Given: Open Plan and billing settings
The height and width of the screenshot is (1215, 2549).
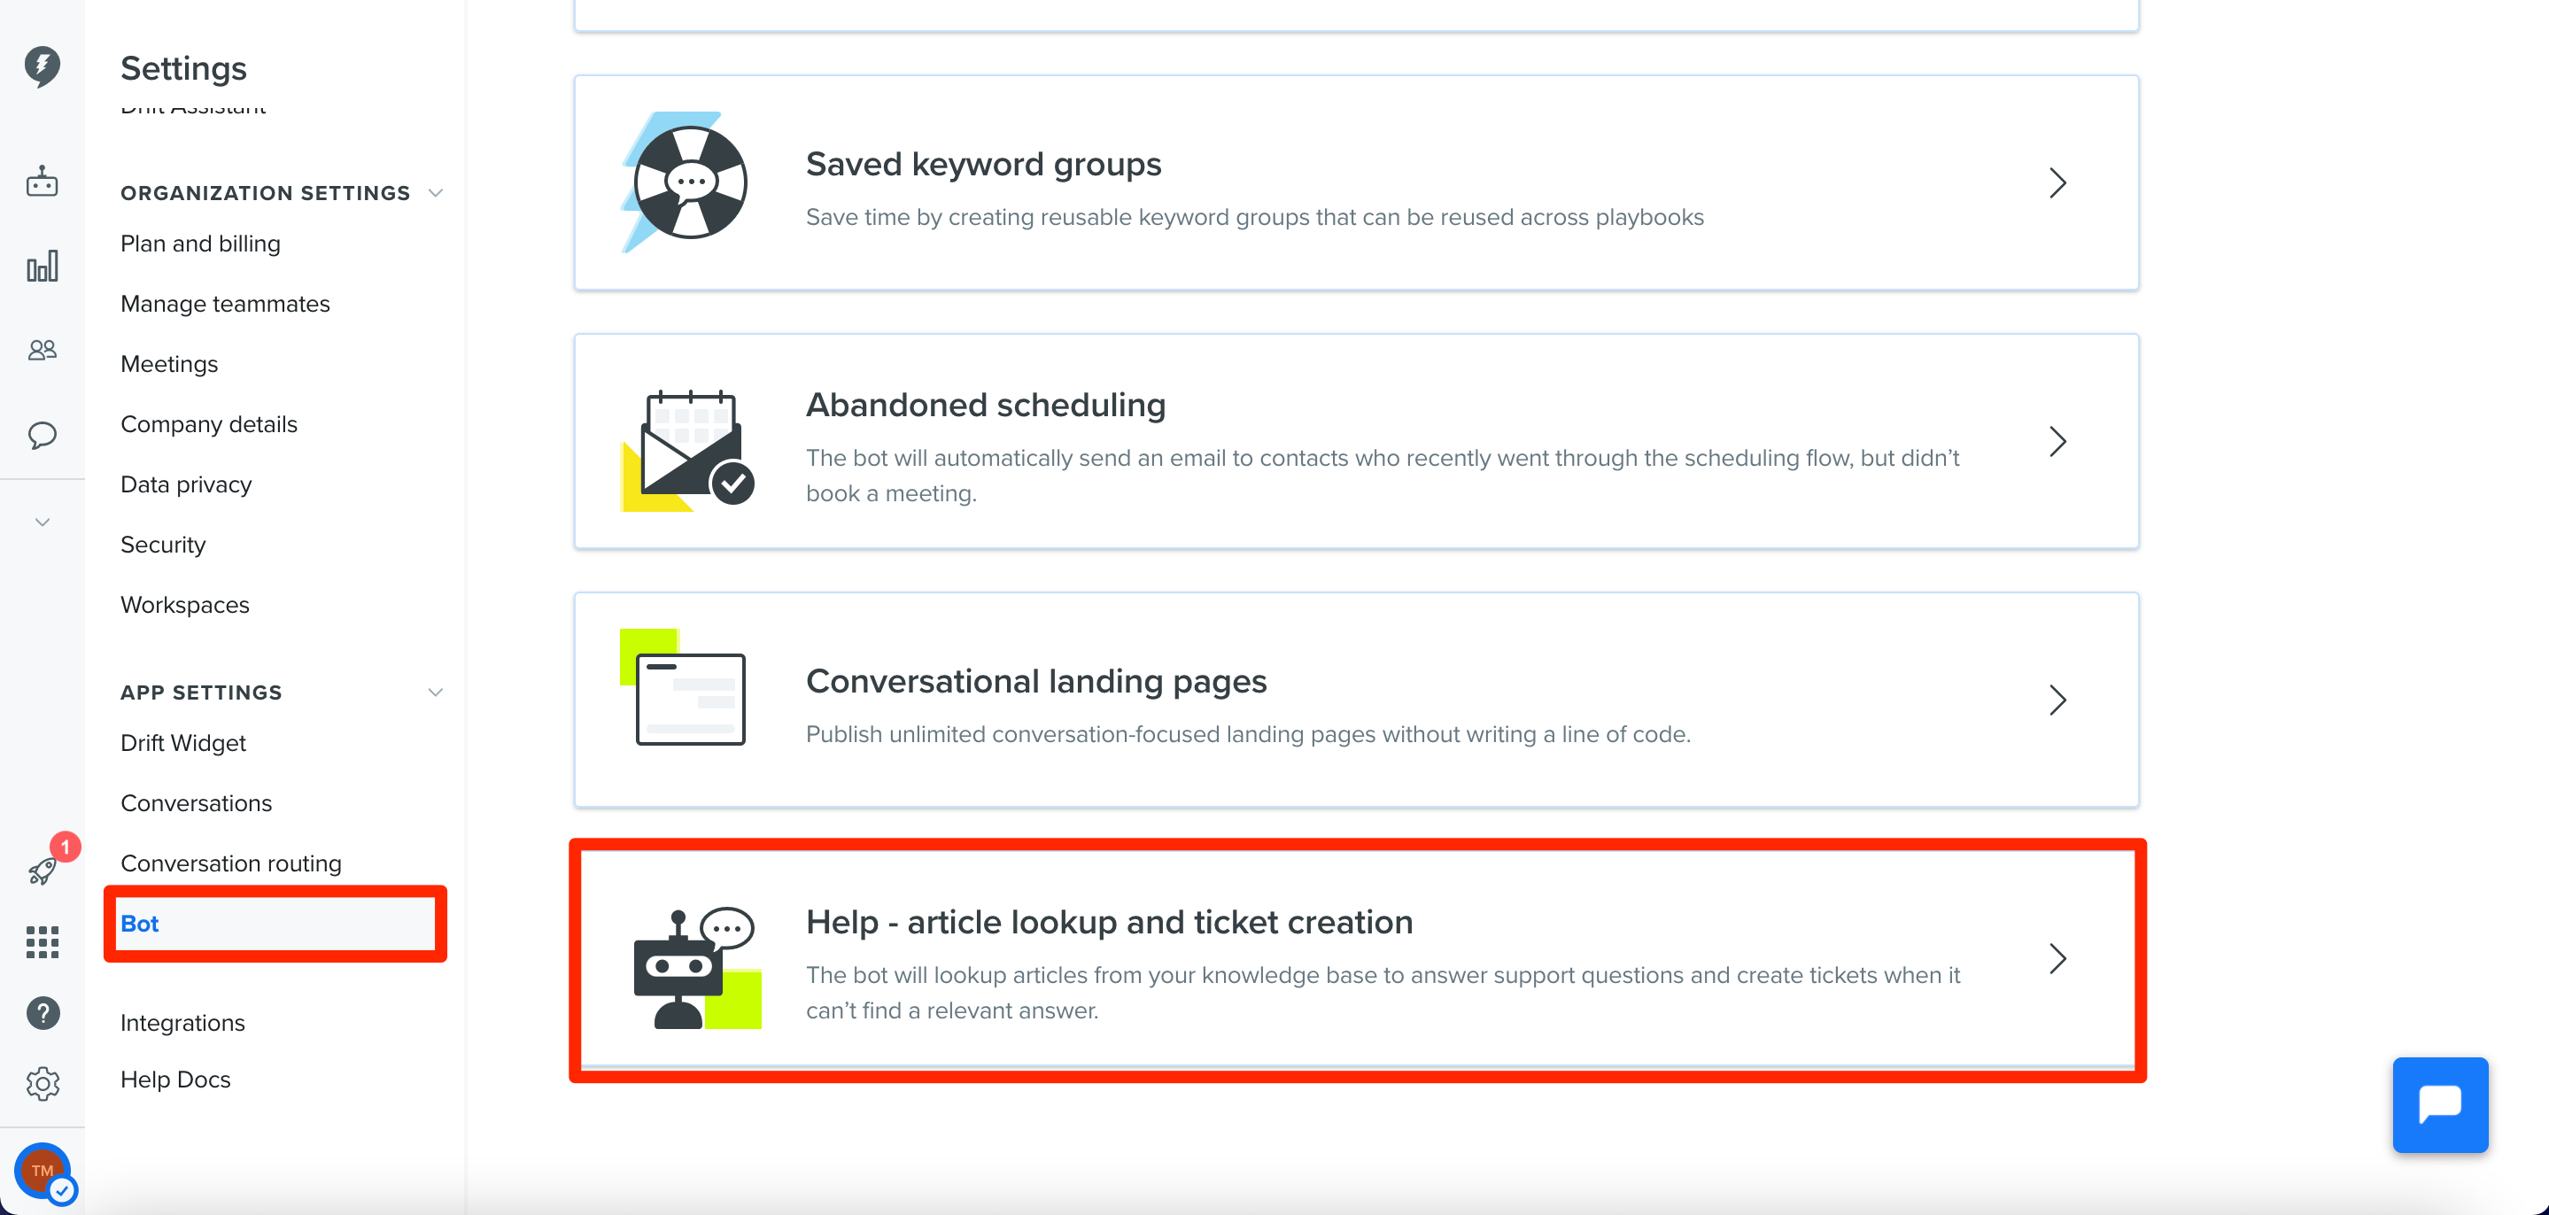Looking at the screenshot, I should click(x=200, y=244).
